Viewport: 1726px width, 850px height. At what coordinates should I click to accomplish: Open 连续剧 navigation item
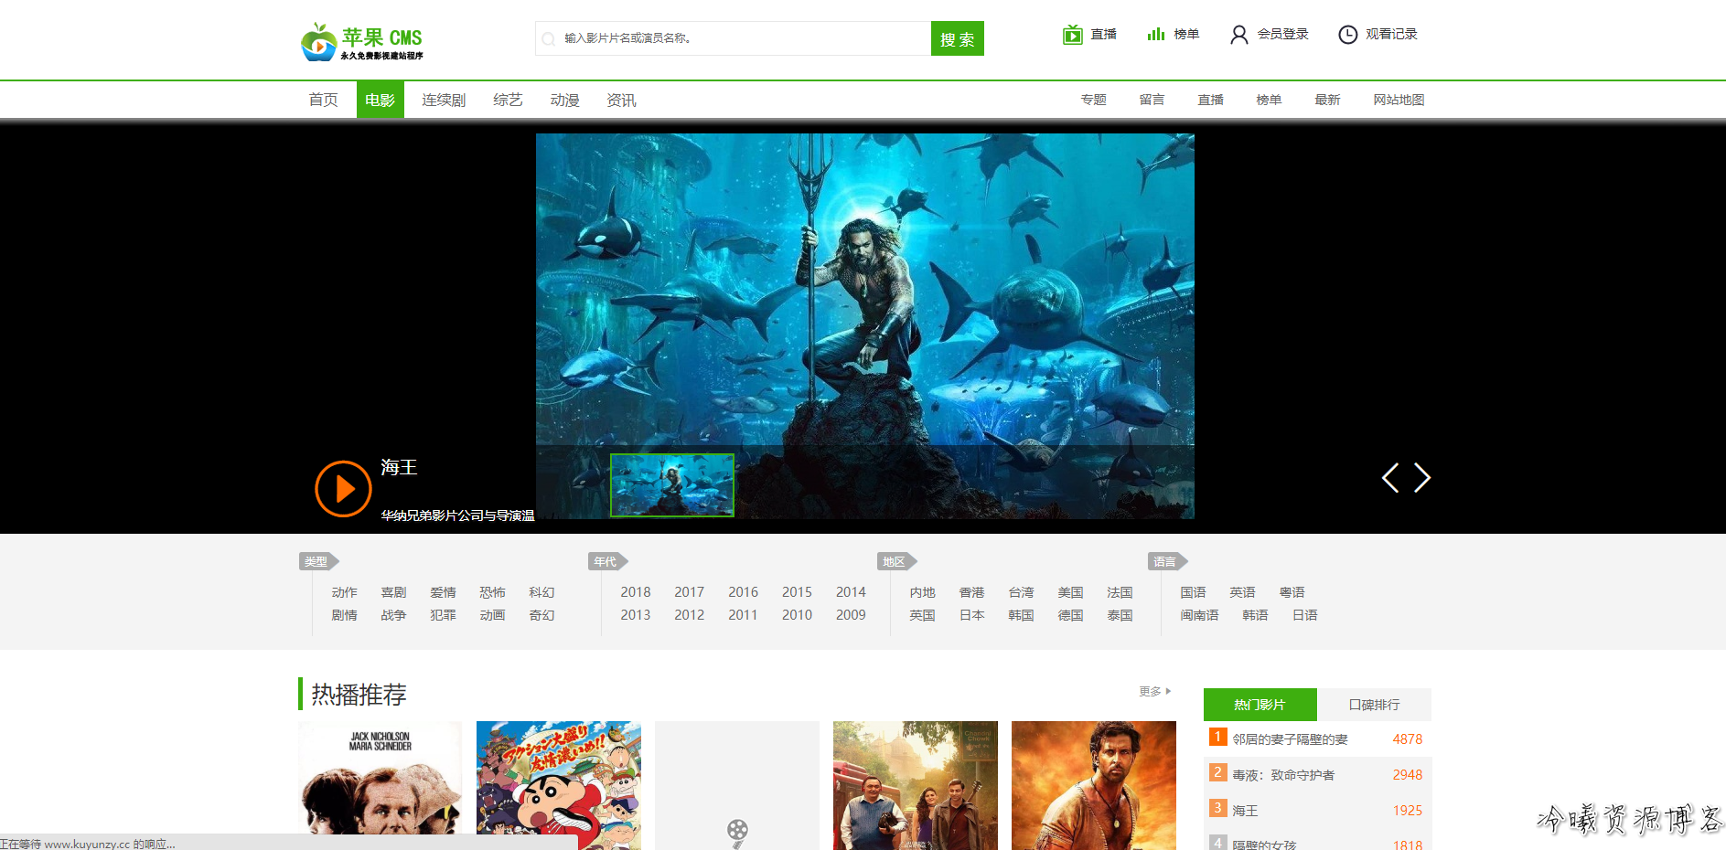(x=444, y=100)
